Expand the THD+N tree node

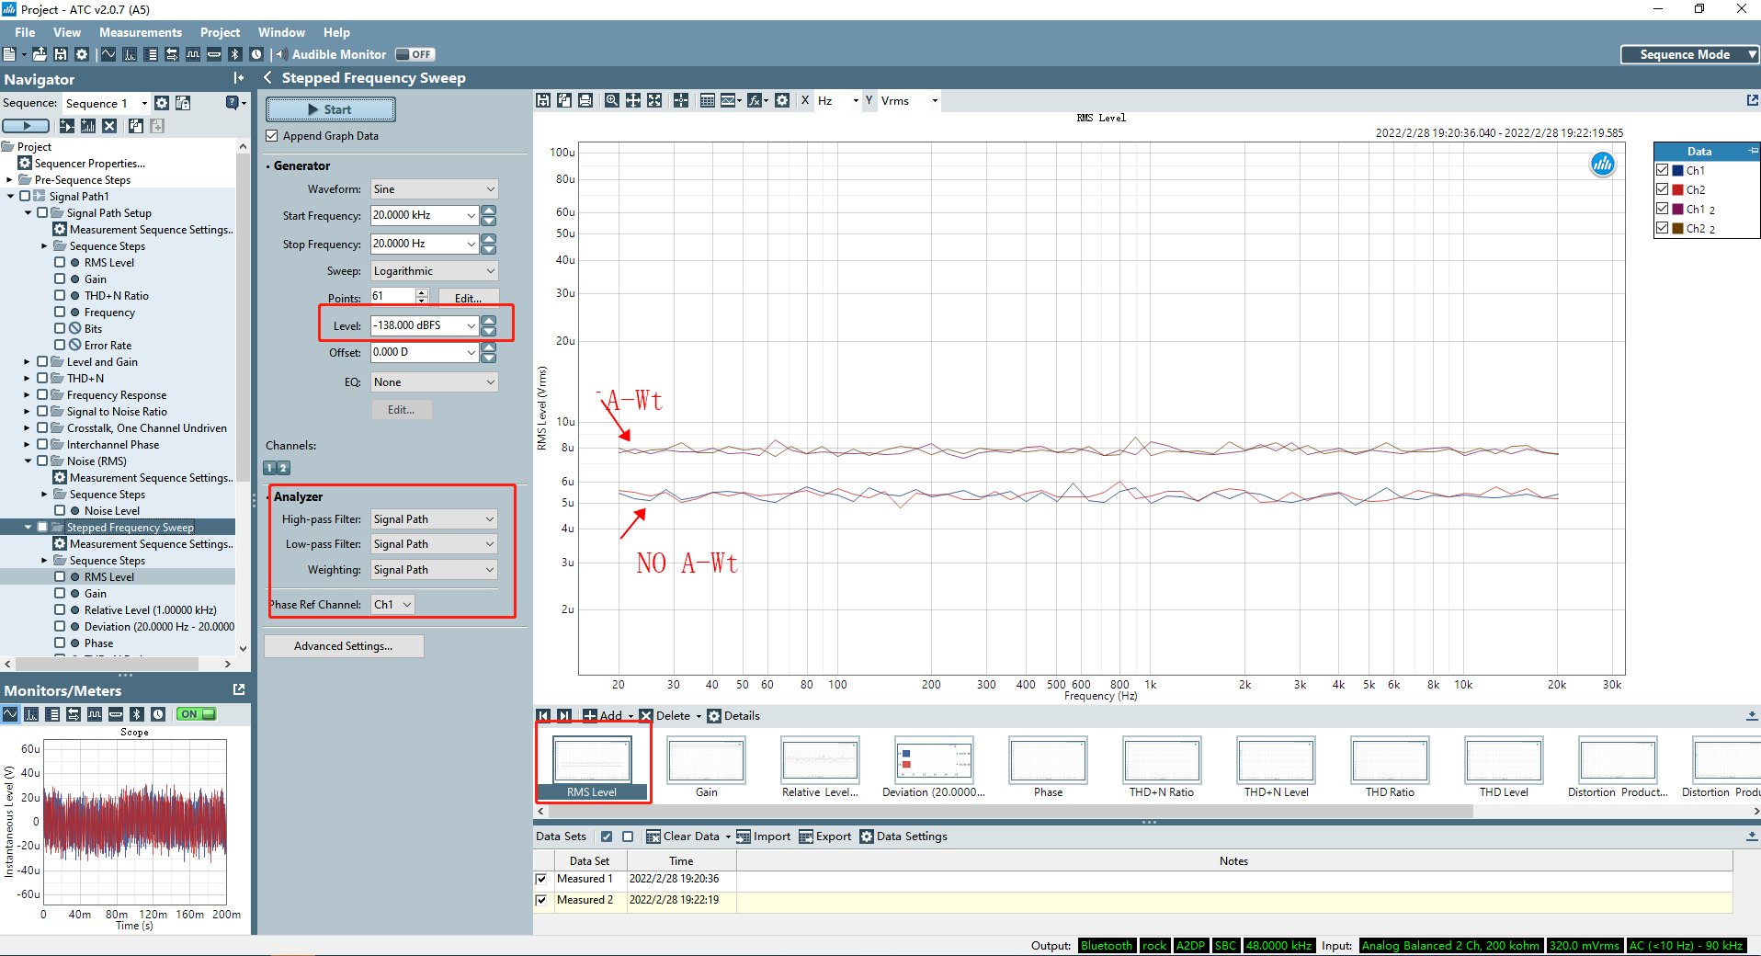coord(27,379)
